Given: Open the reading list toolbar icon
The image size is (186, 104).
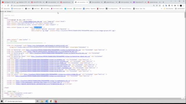Looking at the screenshot, I should coord(178,5).
